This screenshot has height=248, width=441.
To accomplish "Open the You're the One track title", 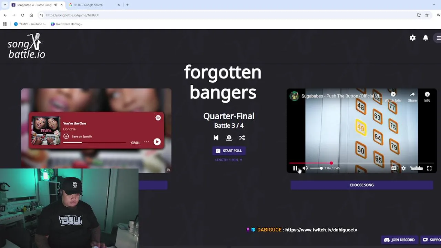I will (74, 123).
